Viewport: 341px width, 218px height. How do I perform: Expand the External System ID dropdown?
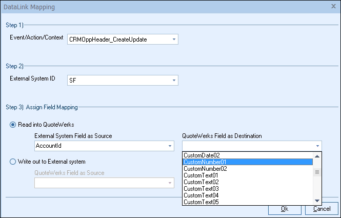[174, 80]
